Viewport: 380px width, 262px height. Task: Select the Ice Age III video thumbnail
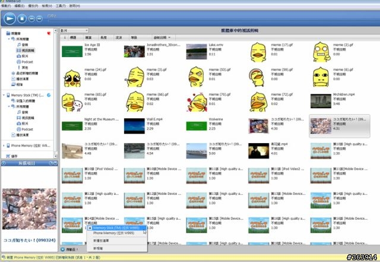click(x=72, y=52)
